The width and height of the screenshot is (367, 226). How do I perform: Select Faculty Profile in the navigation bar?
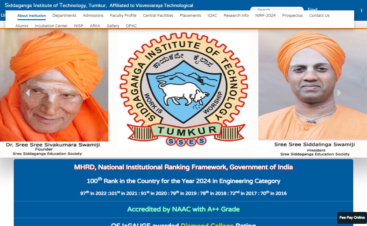[123, 16]
